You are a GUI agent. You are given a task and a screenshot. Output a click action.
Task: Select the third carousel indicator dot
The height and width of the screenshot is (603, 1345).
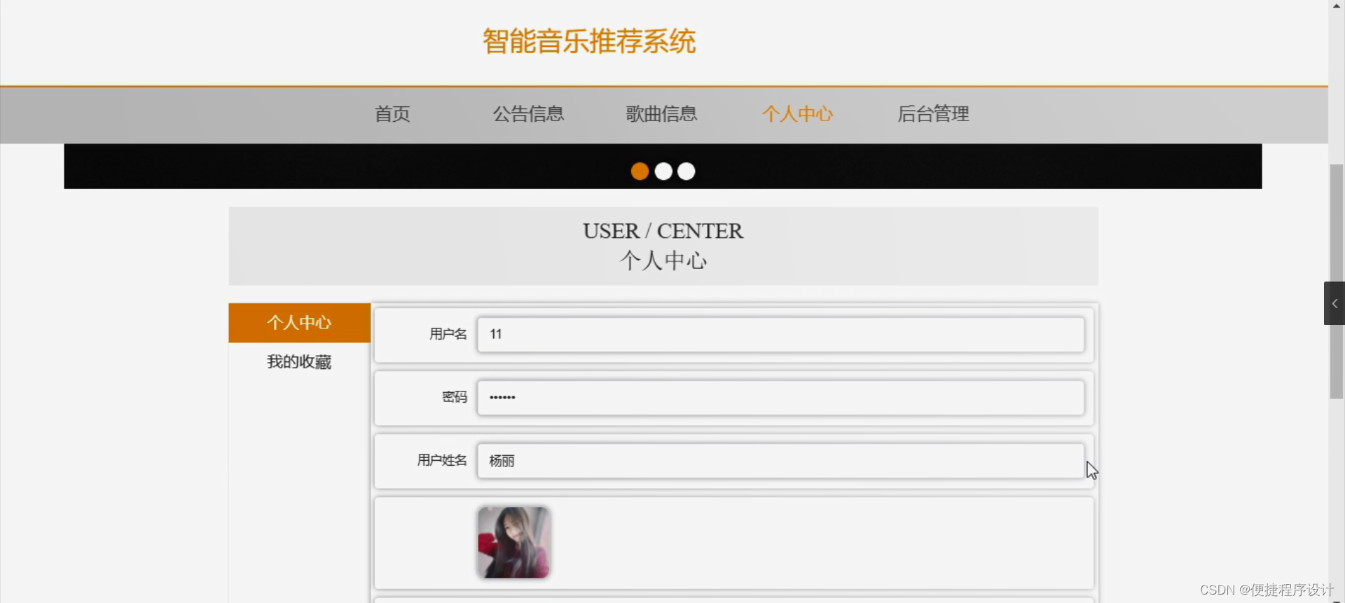point(687,171)
